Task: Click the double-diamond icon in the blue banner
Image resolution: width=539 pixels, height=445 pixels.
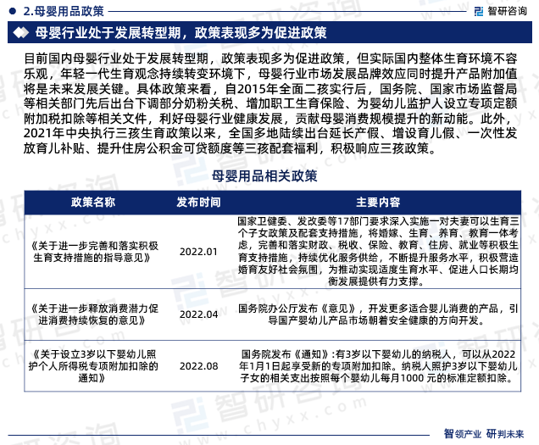Action: click(x=21, y=33)
